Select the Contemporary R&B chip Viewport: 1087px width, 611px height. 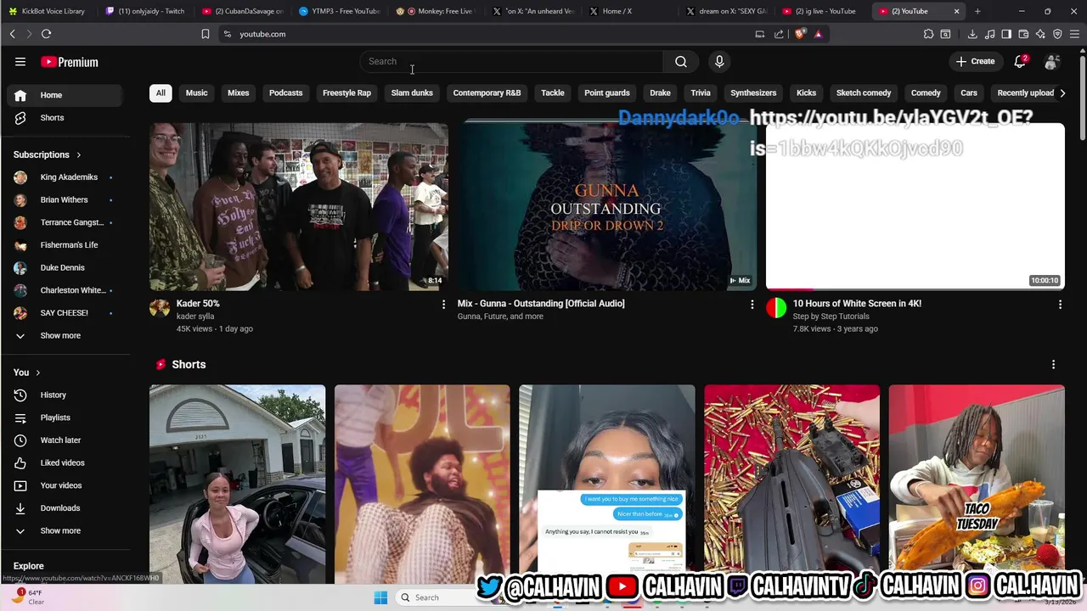[x=487, y=92]
